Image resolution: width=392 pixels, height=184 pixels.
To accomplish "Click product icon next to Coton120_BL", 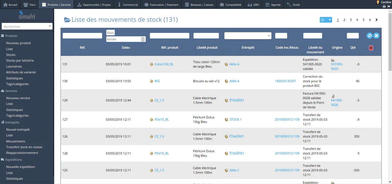I will (152, 64).
